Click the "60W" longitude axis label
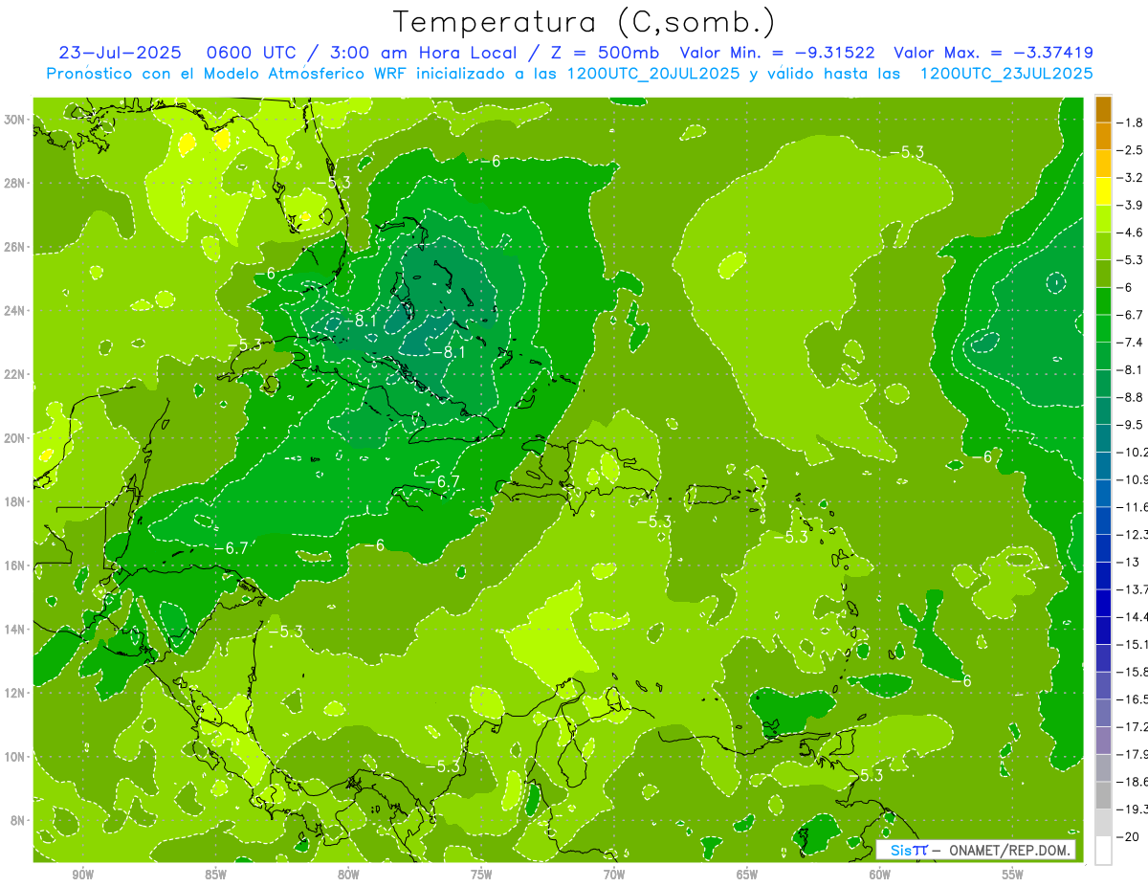The width and height of the screenshot is (1148, 887). (x=880, y=875)
